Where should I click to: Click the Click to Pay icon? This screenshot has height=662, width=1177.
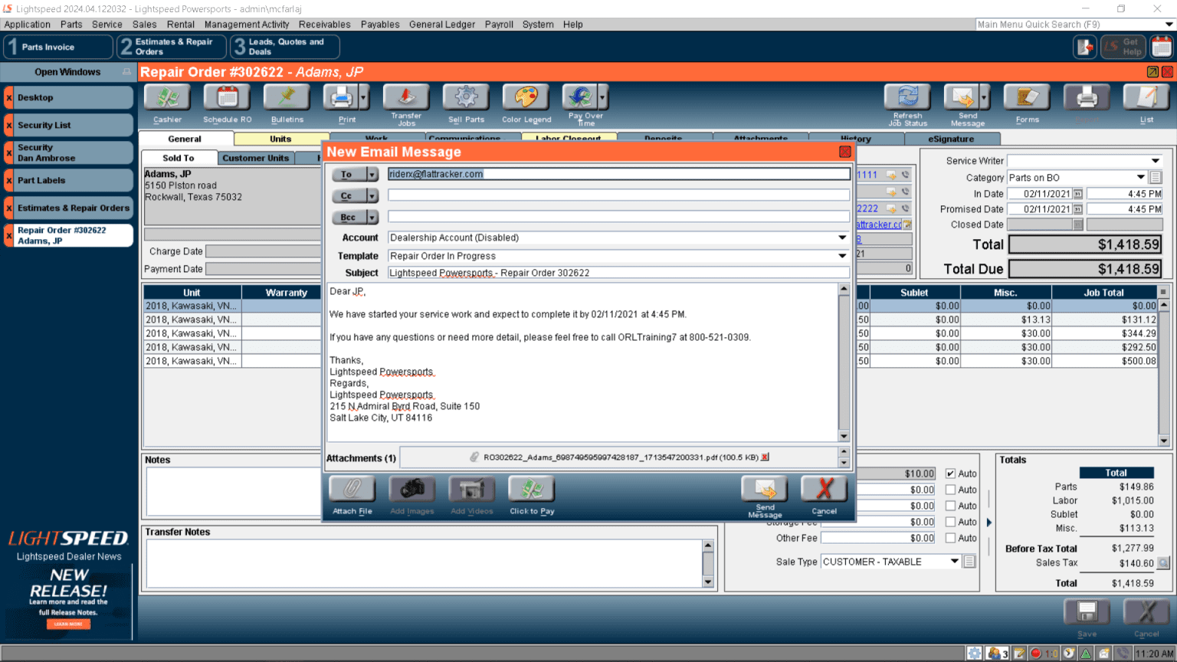pyautogui.click(x=531, y=490)
